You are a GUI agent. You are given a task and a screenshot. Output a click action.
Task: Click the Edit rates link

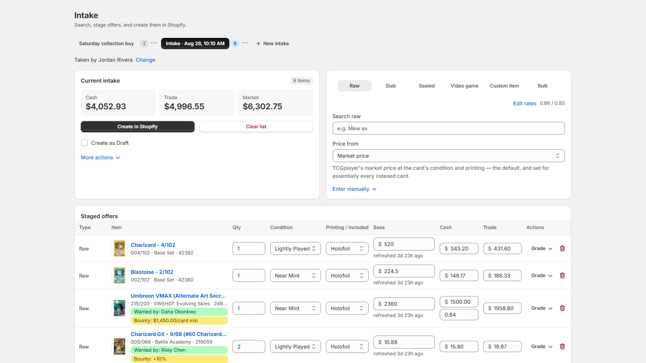tap(525, 104)
